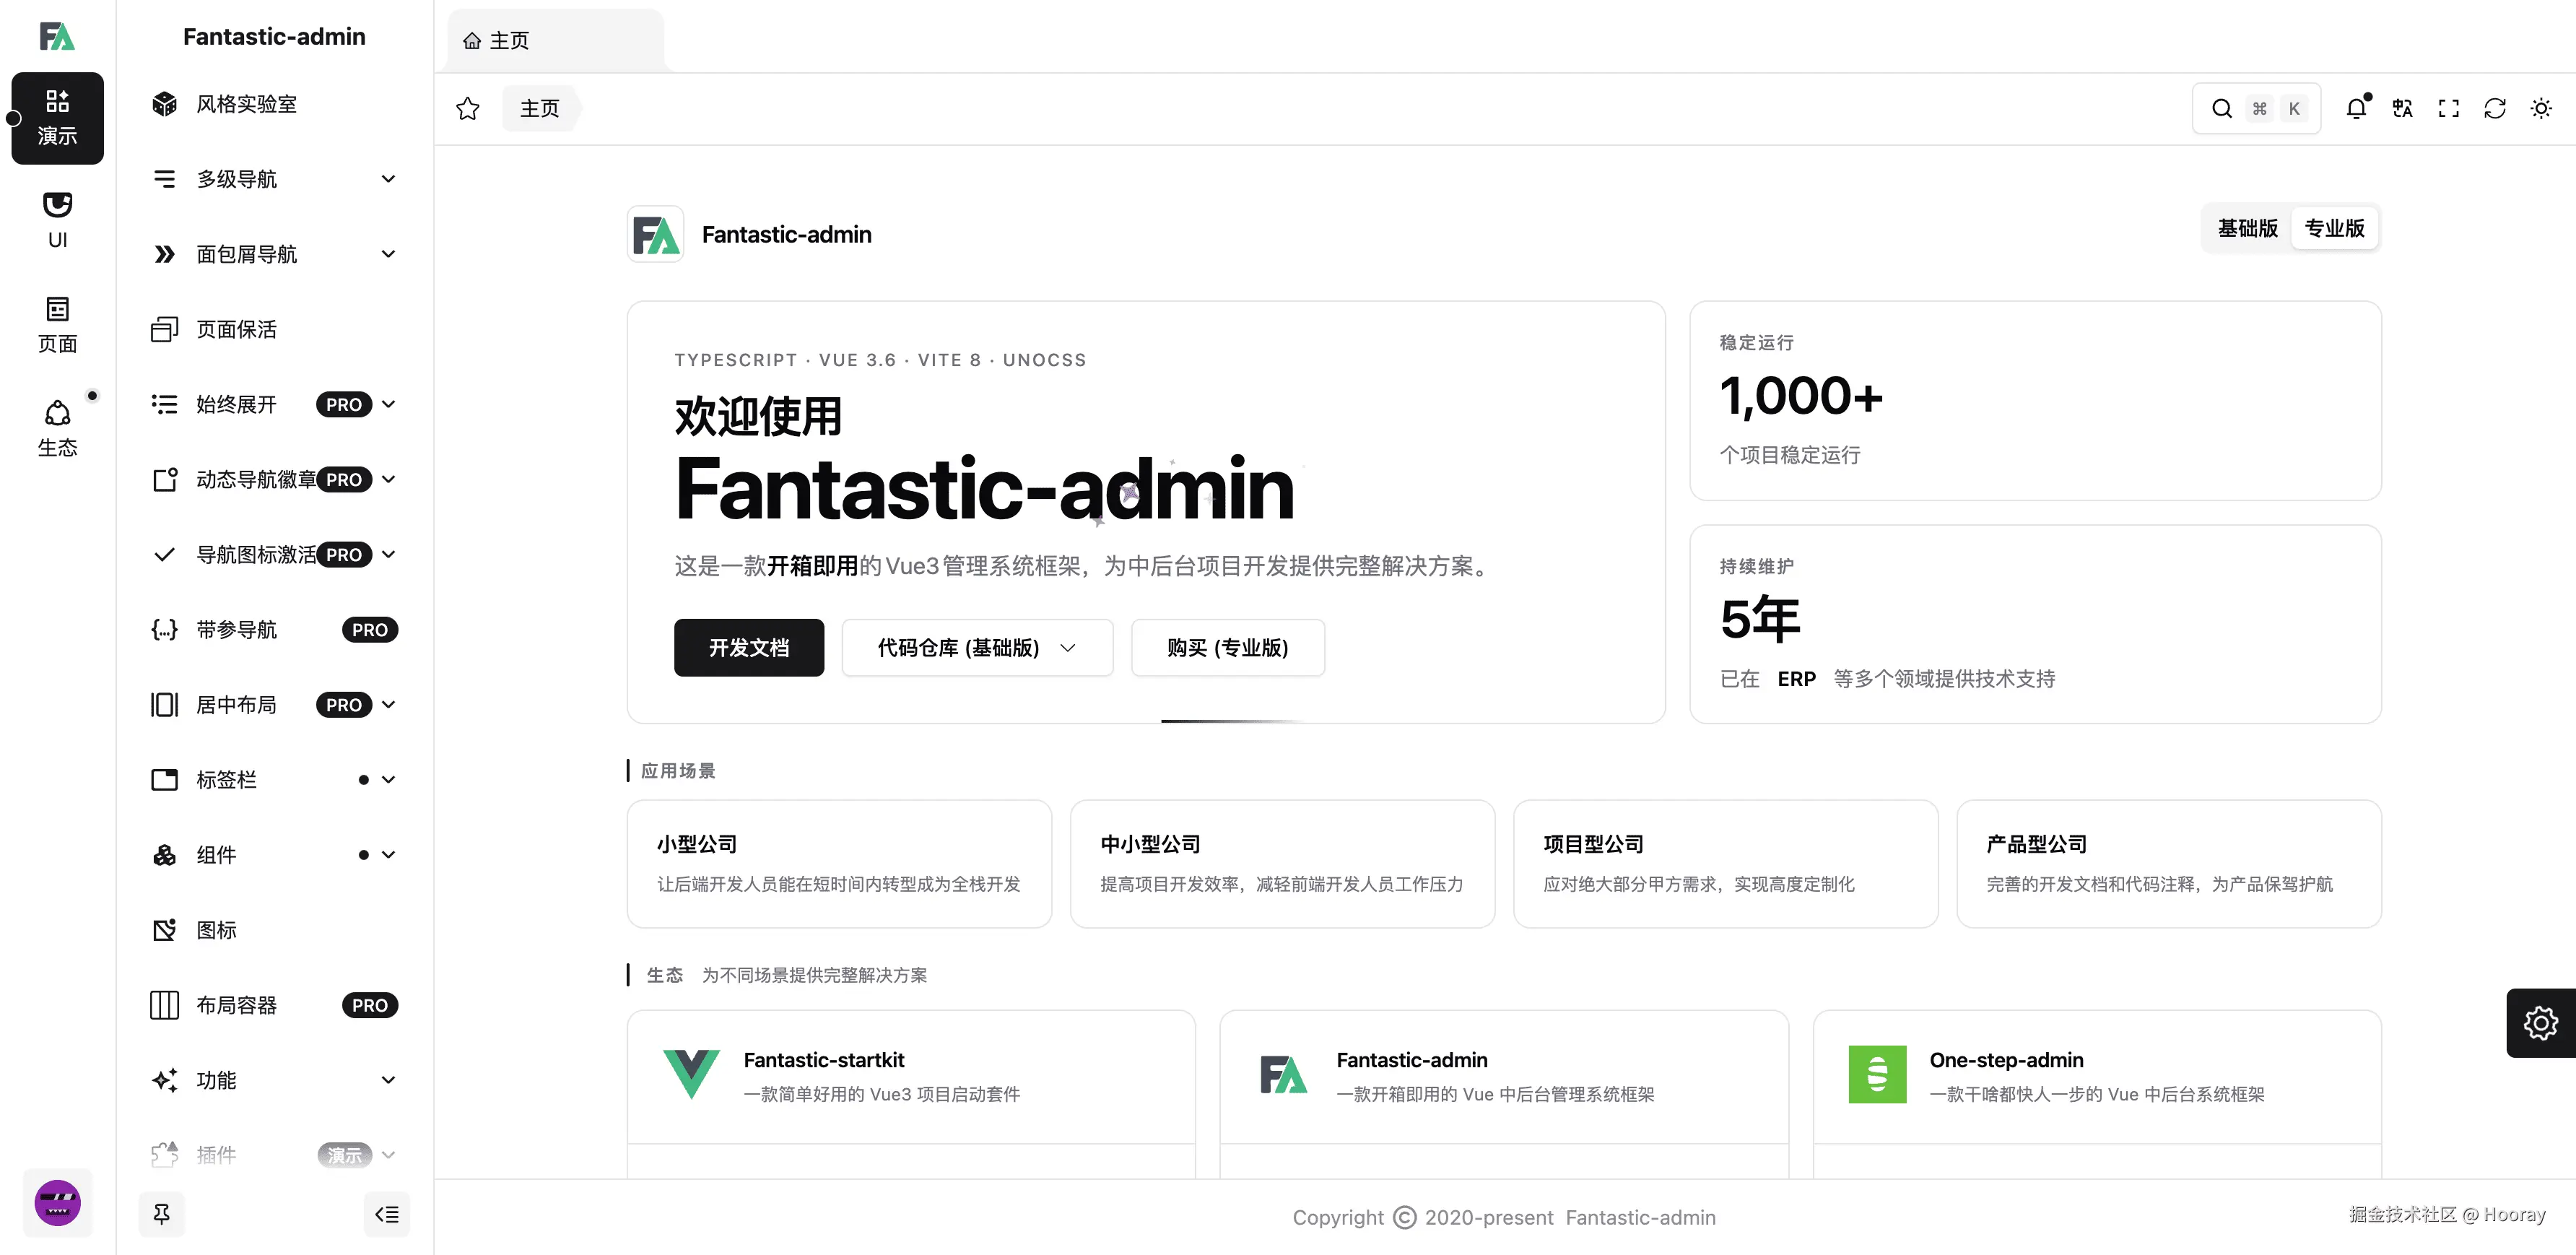Click the 购买 (专业版) button
This screenshot has width=2576, height=1255.
click(x=1227, y=647)
